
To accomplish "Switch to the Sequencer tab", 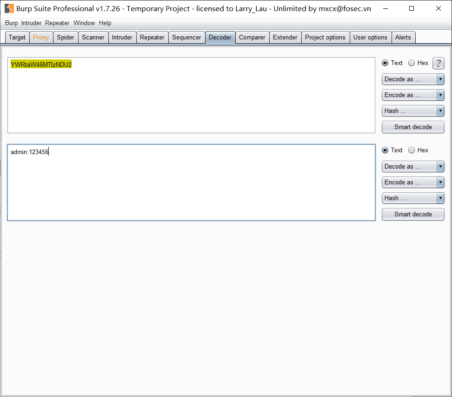I will click(x=186, y=38).
